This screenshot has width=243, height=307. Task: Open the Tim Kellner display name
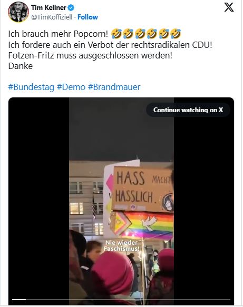tap(48, 8)
